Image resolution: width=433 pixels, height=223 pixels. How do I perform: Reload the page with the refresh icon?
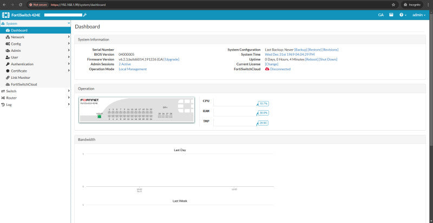(x=21, y=5)
